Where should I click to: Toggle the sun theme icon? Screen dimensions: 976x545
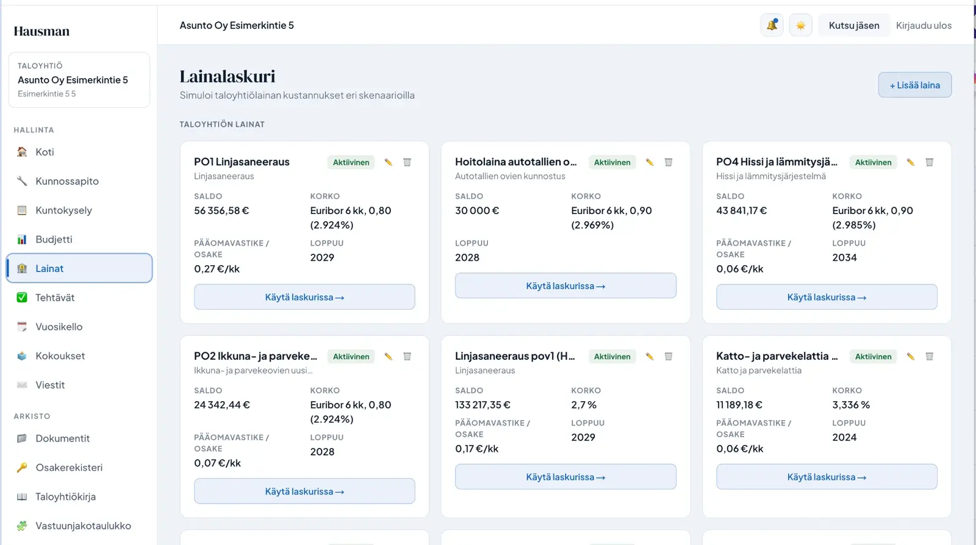800,26
